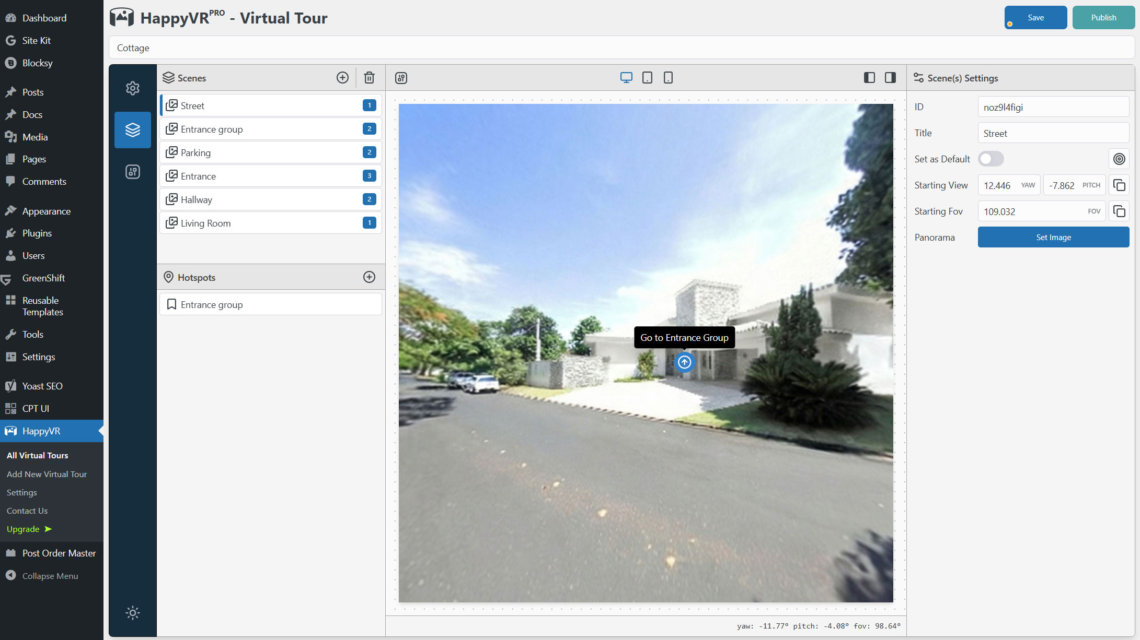Toggle light mode sun icon
The height and width of the screenshot is (640, 1140).
(x=133, y=613)
